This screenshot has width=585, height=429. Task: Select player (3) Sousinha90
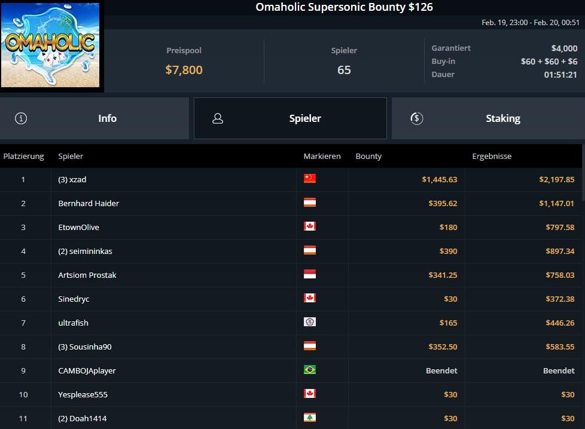coord(85,347)
